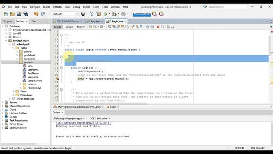The width and height of the screenshot is (273, 154).
Task: Open the Tools menu
Action: tap(105, 7)
